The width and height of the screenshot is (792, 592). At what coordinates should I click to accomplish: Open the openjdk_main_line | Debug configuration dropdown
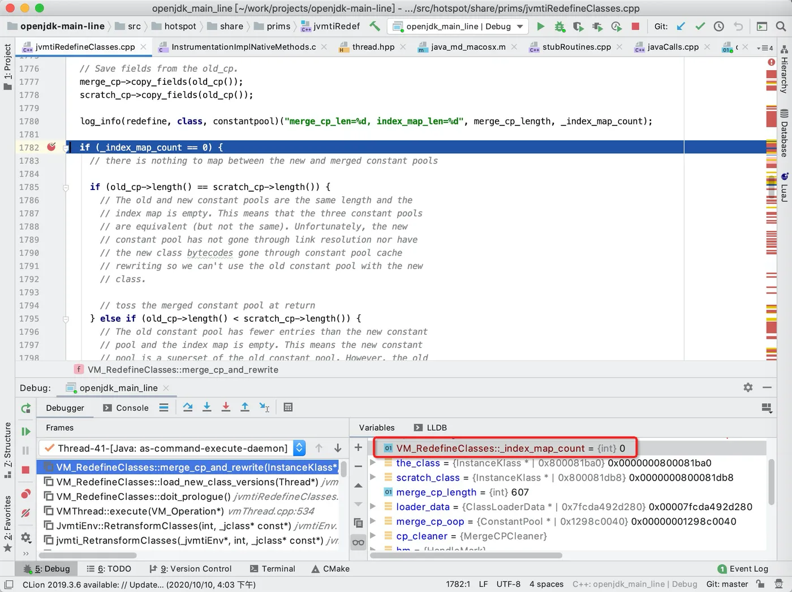coord(458,27)
